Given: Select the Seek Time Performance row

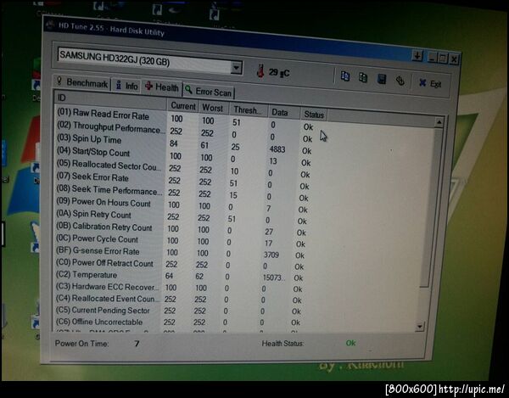Looking at the screenshot, I should tap(182, 192).
